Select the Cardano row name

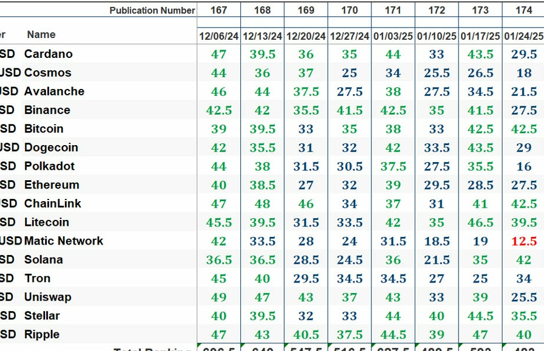point(48,54)
